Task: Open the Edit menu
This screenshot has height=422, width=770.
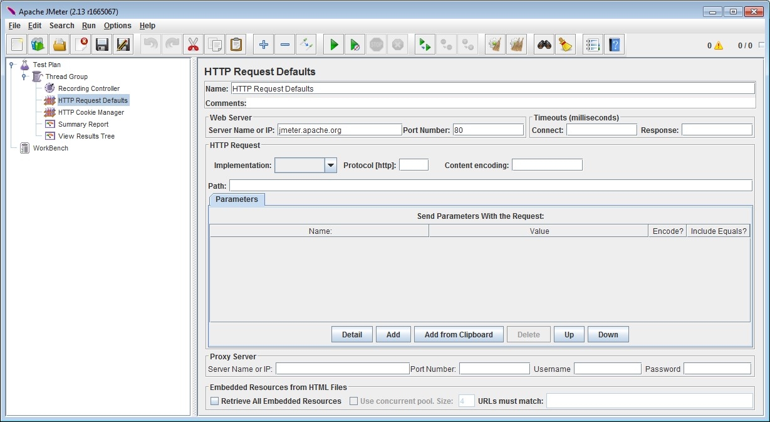Action: [35, 26]
